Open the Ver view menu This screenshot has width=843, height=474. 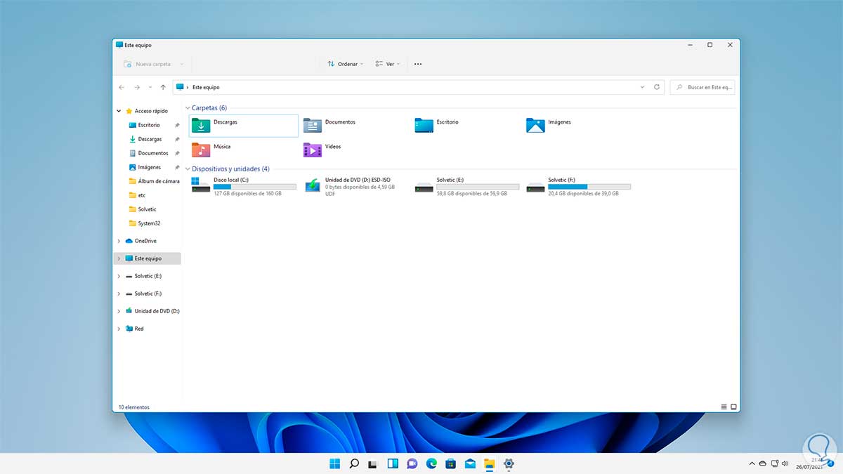point(387,64)
